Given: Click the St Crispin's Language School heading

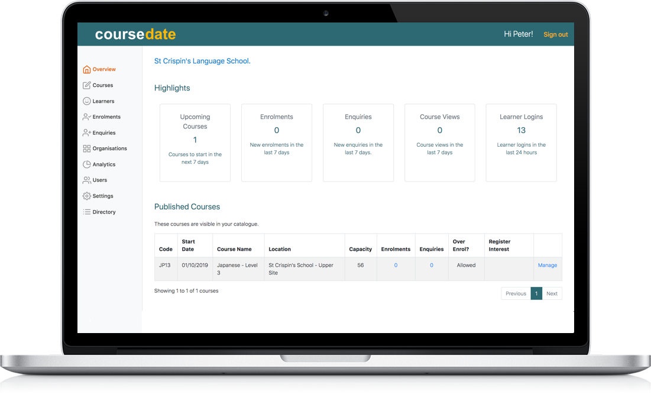Looking at the screenshot, I should [x=202, y=61].
